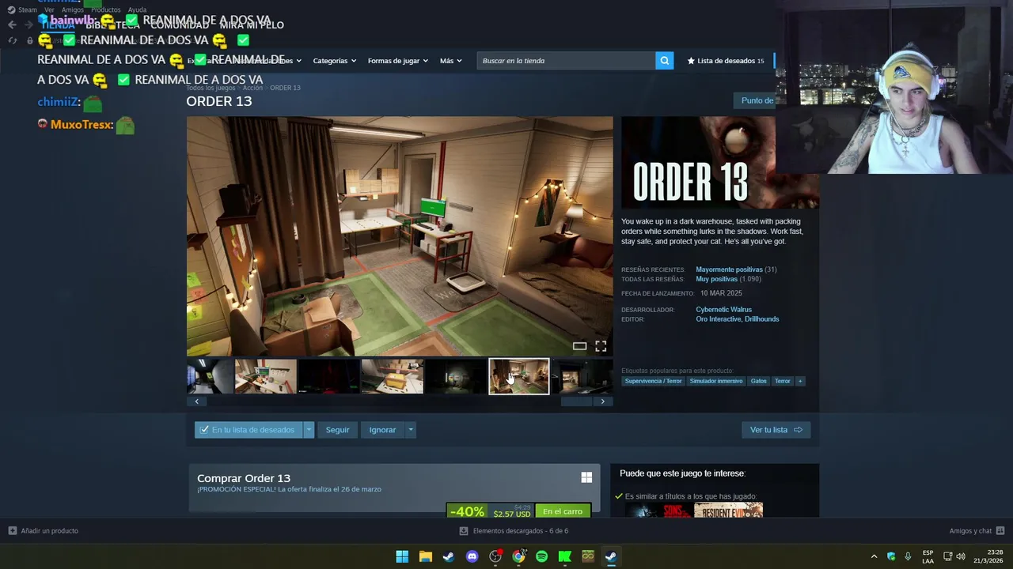Click the ESP LAA language indicator
Screen dimensions: 1013x569
(x=928, y=556)
